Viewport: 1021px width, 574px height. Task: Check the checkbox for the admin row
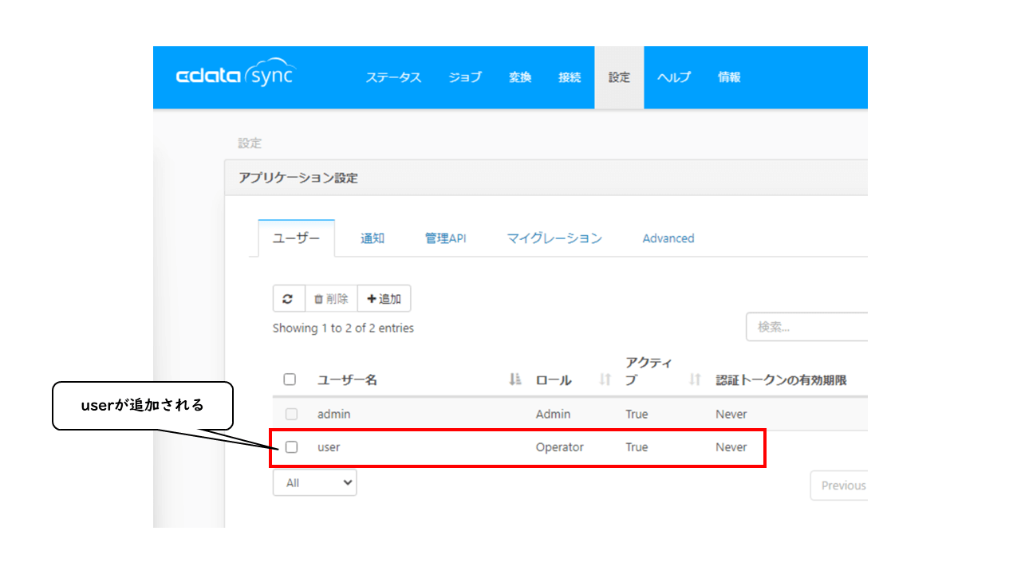pyautogui.click(x=291, y=414)
